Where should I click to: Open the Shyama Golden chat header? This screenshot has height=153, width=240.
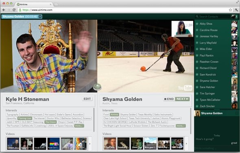216,114
